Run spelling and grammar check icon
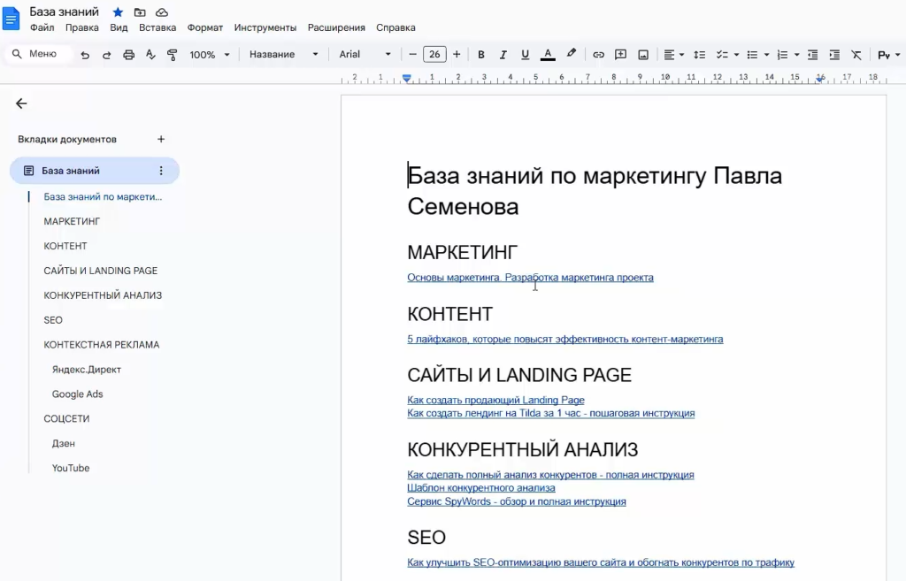Image resolution: width=906 pixels, height=581 pixels. (150, 55)
